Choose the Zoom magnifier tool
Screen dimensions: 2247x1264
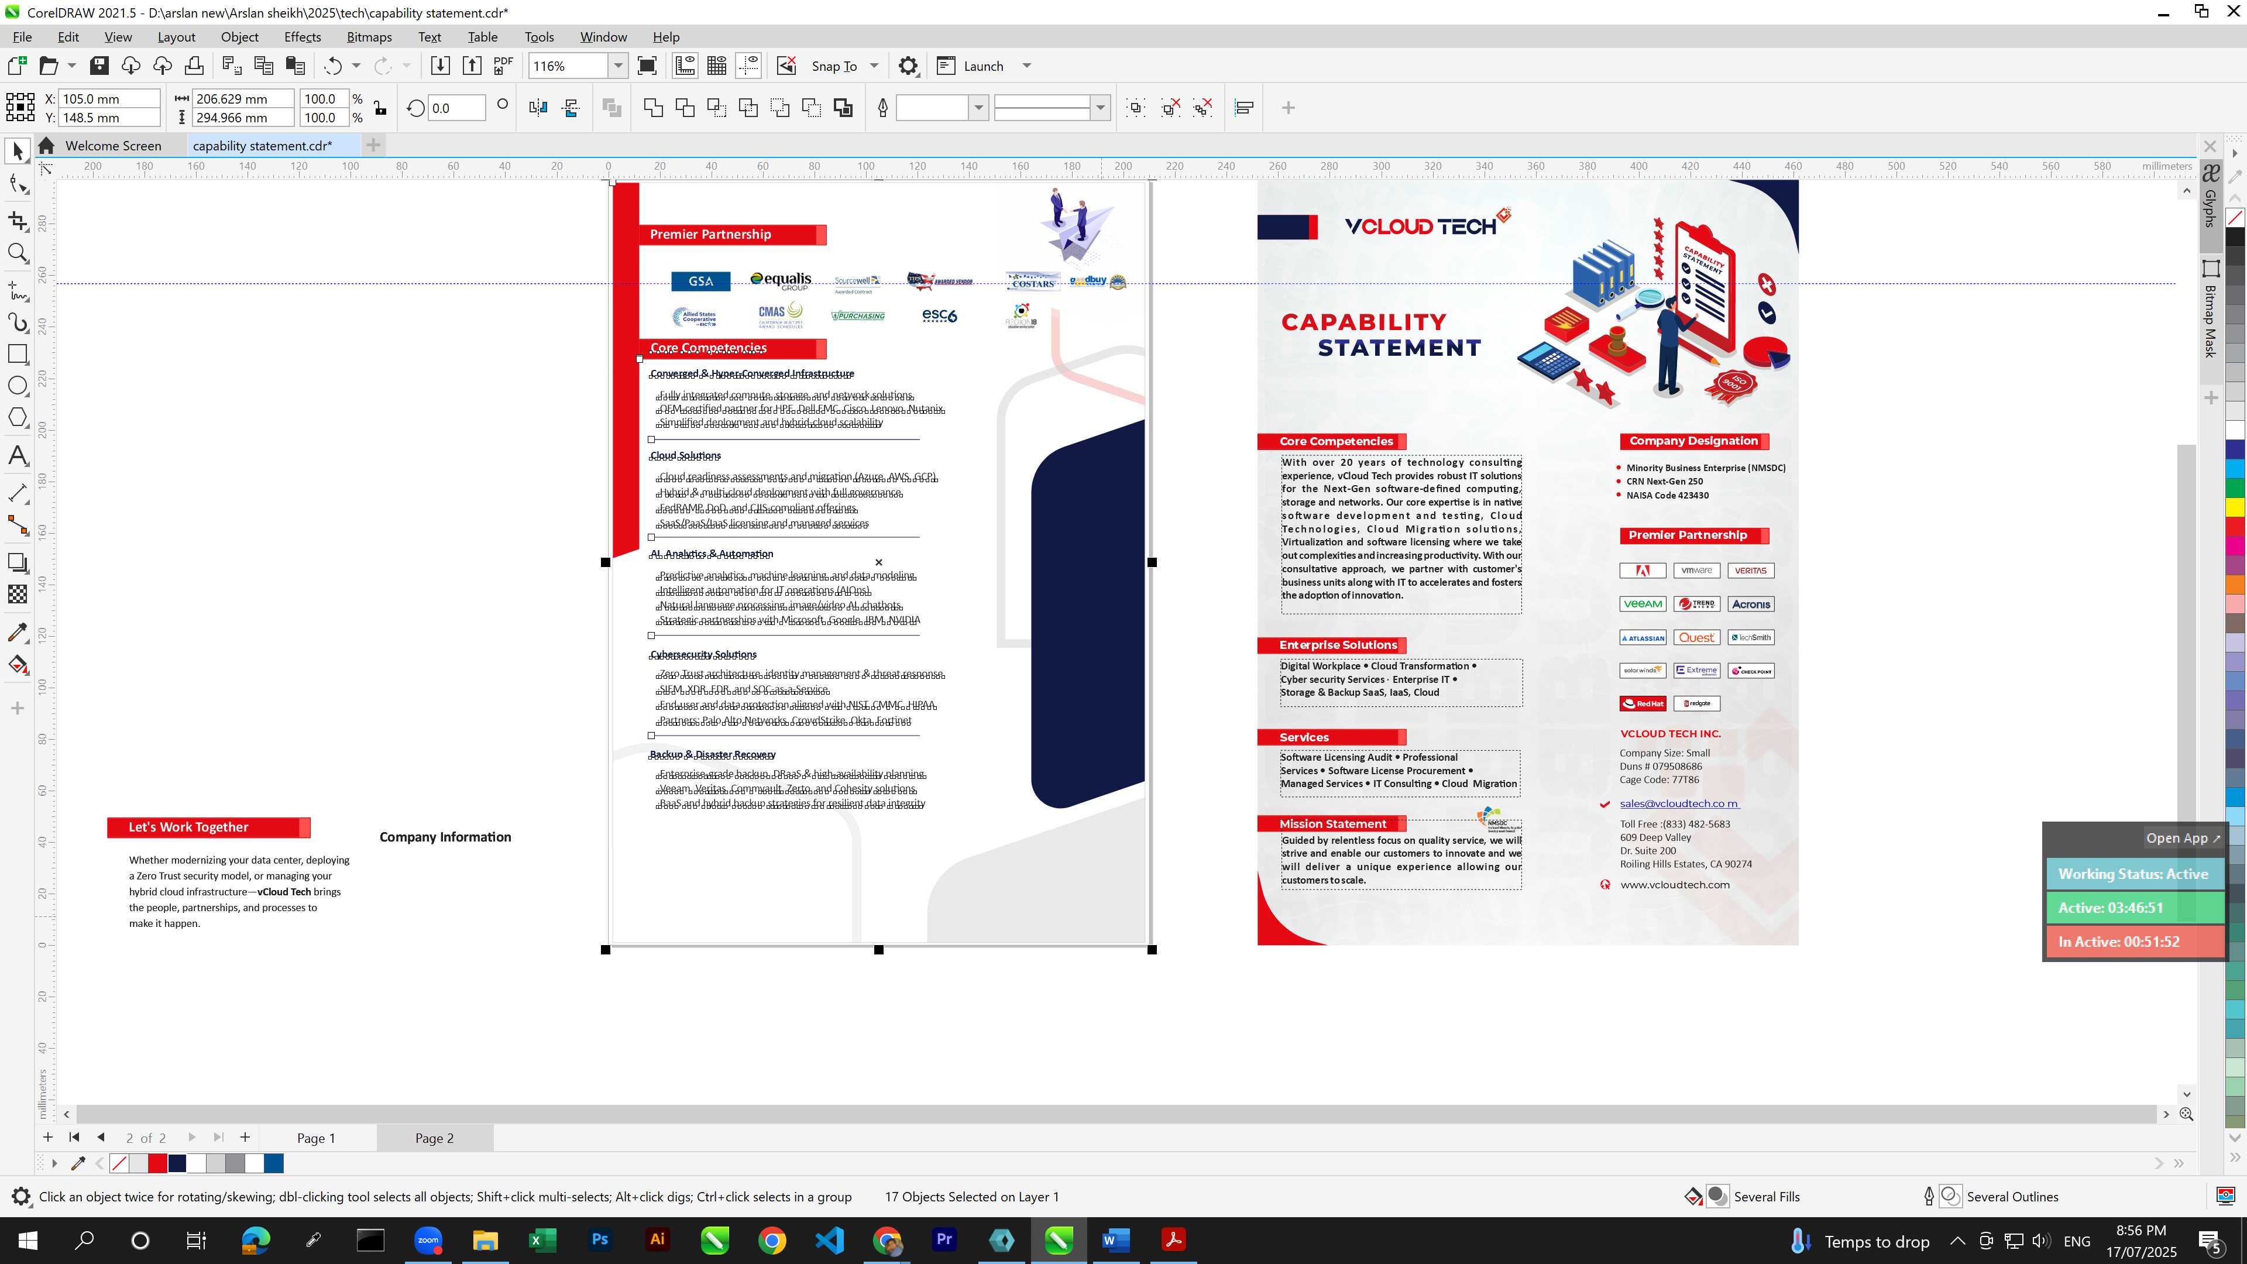click(x=18, y=253)
